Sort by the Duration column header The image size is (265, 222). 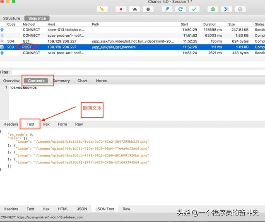pos(210,24)
